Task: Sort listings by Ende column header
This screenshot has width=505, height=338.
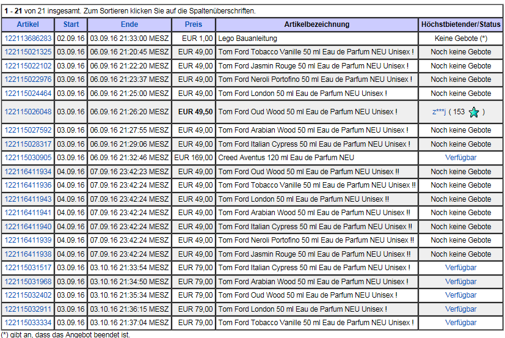Action: pyautogui.click(x=129, y=24)
